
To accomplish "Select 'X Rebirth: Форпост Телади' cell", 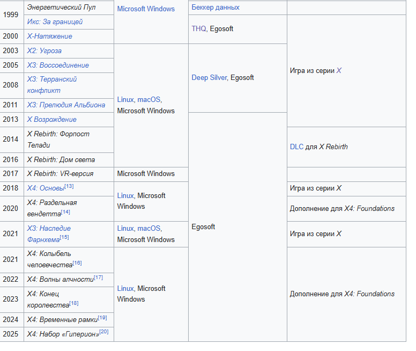I will coord(69,140).
